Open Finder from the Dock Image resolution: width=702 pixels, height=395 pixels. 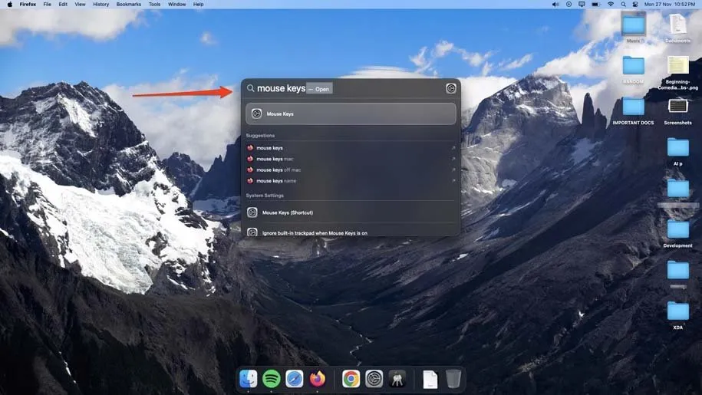248,378
